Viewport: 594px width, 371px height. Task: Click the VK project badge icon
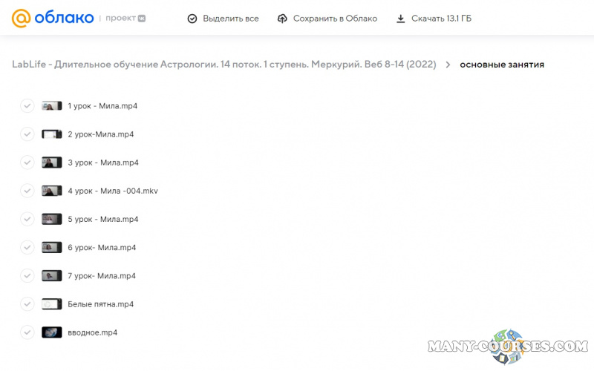coord(141,19)
